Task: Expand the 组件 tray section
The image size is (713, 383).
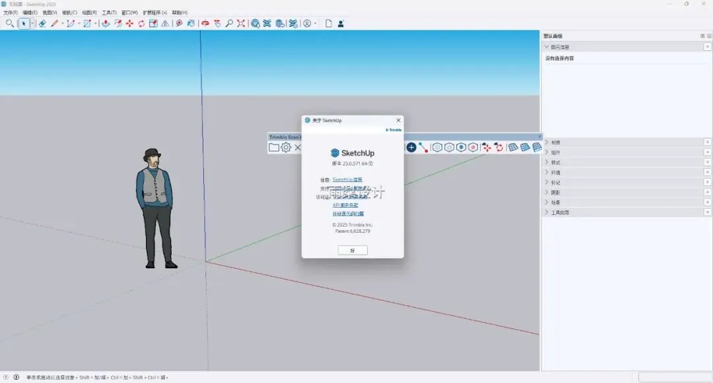Action: 547,152
